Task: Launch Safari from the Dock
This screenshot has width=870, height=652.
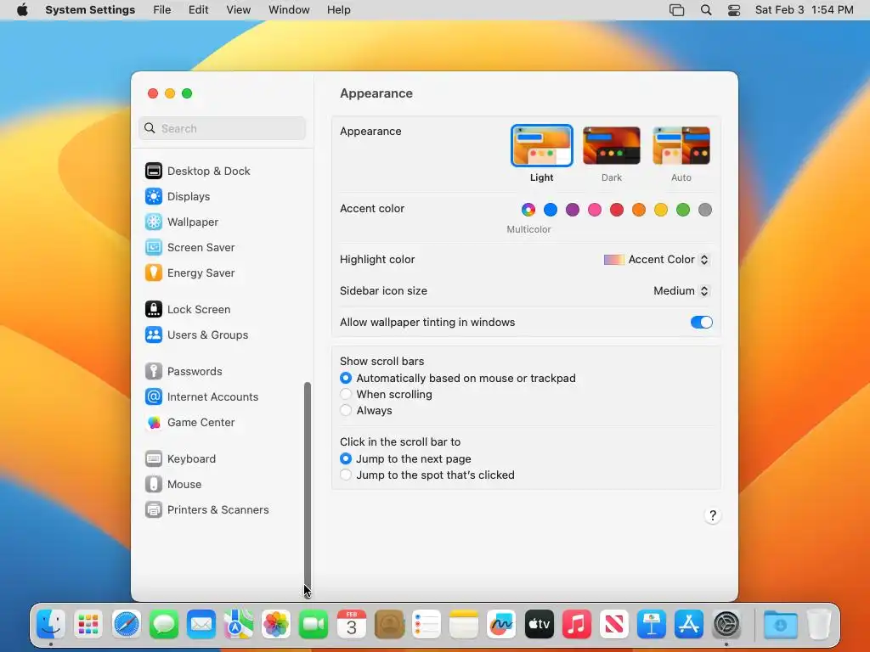Action: point(126,624)
